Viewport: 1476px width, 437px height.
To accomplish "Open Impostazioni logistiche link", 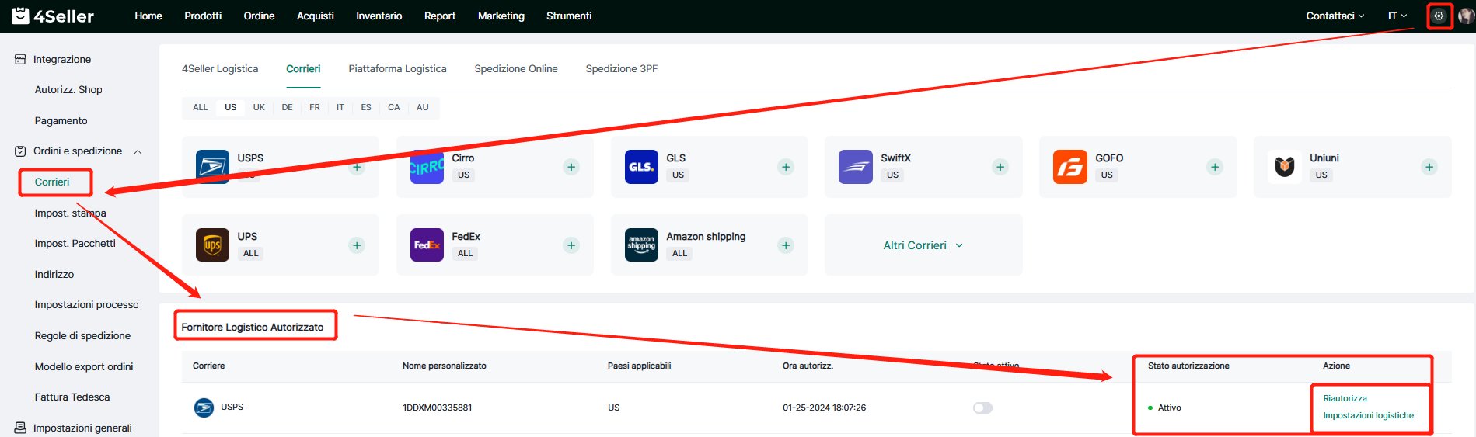I will [x=1368, y=415].
